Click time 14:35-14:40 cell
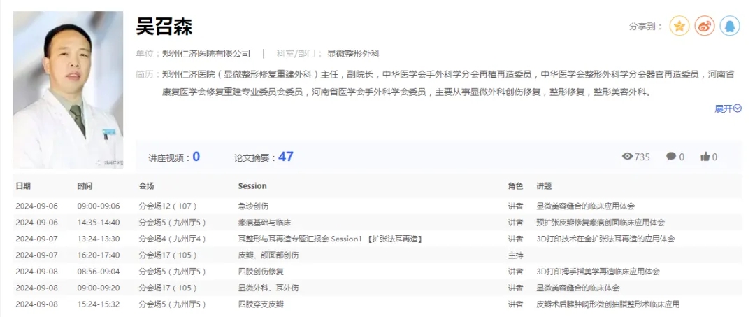 click(x=99, y=223)
